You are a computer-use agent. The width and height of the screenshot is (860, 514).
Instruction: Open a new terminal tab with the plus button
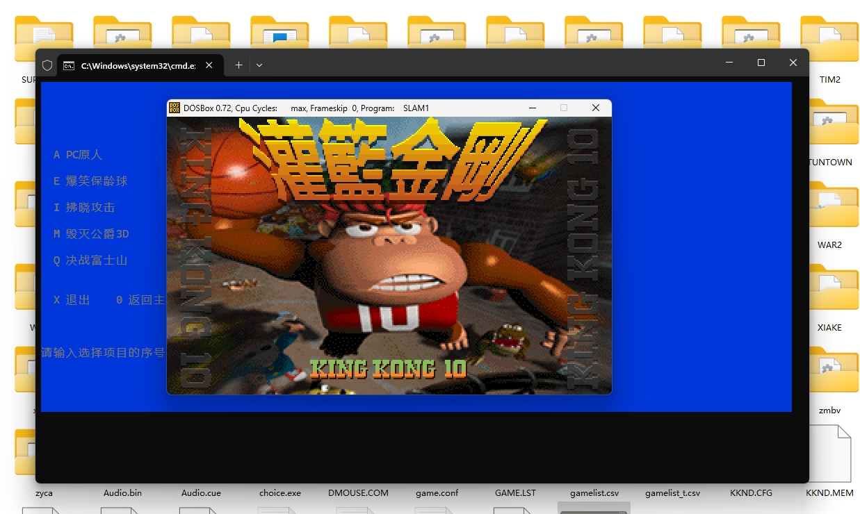click(238, 65)
